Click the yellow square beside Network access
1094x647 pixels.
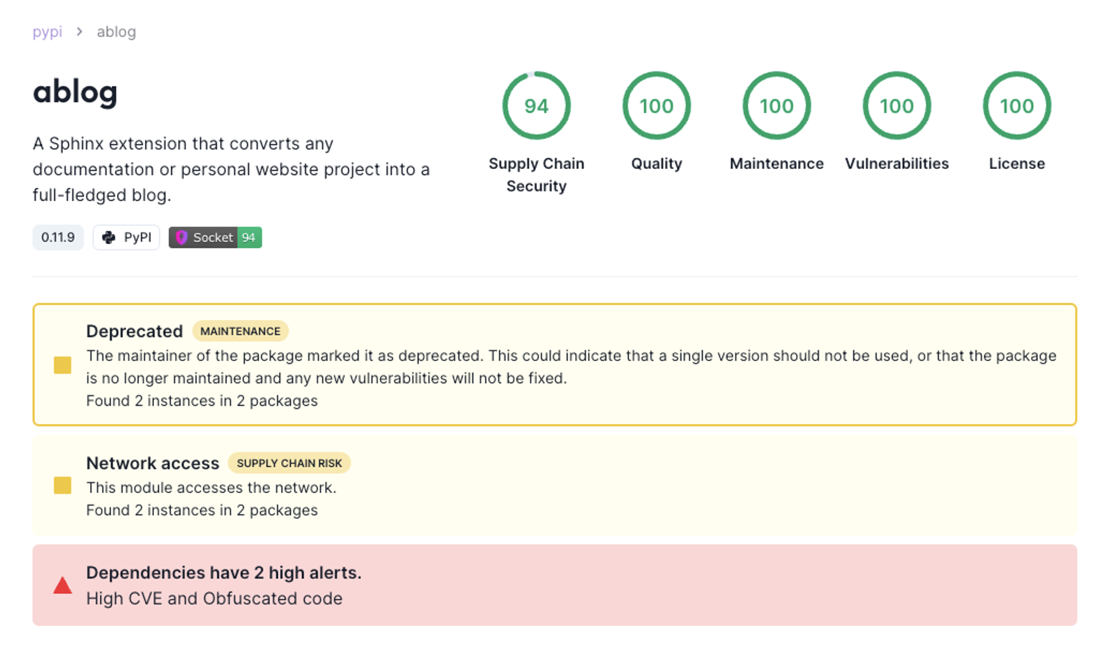click(x=62, y=486)
